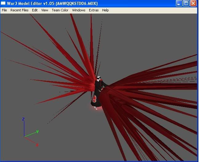Open the View menu

coord(45,10)
